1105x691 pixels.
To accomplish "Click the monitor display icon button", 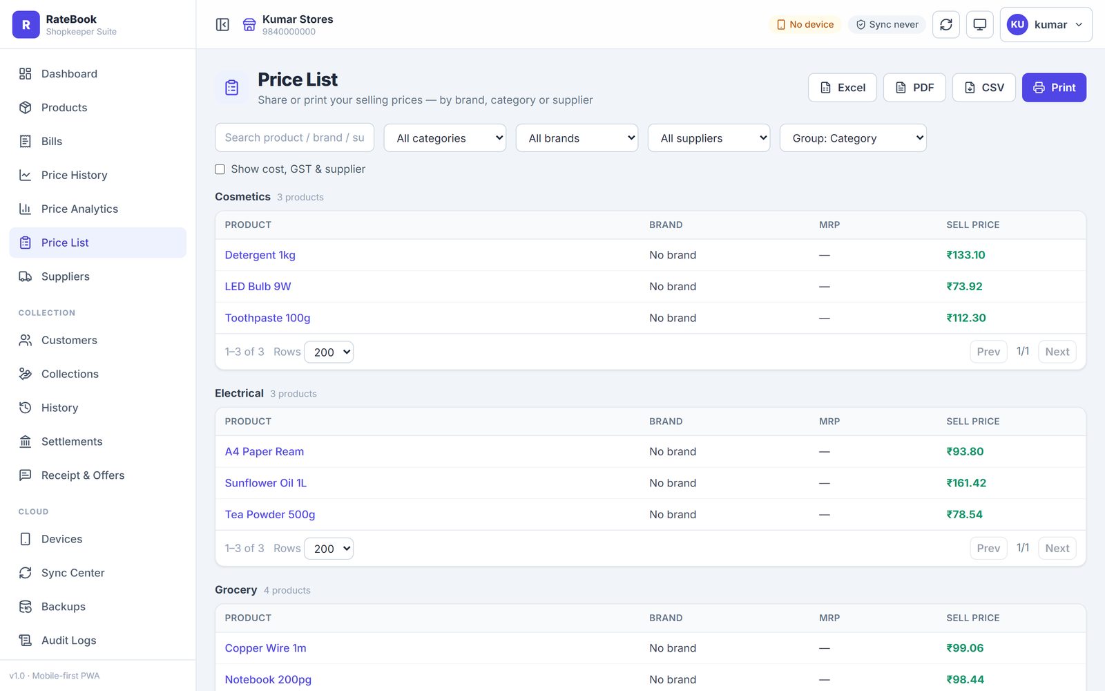I will (979, 25).
